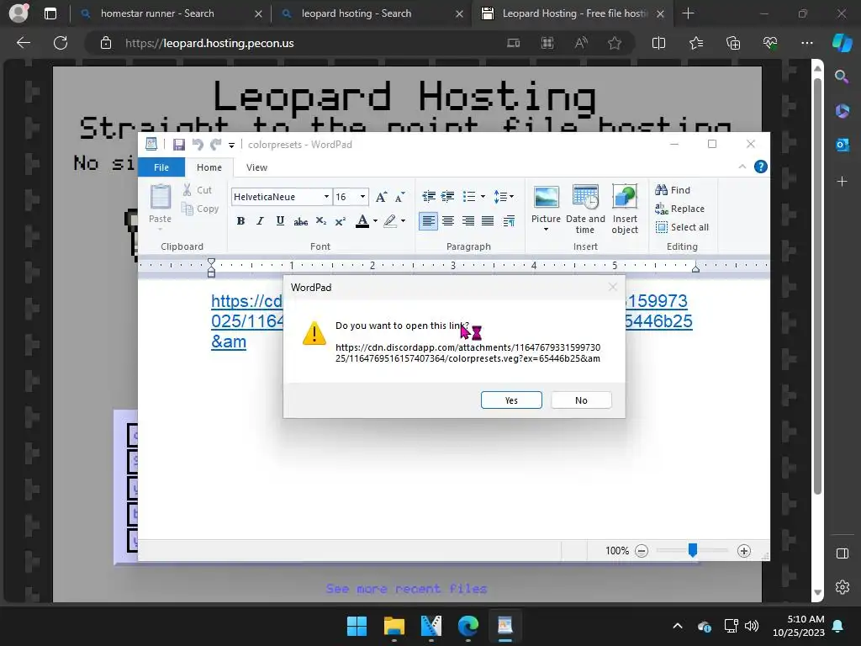Switch to the View ribbon tab
861x646 pixels.
click(256, 167)
